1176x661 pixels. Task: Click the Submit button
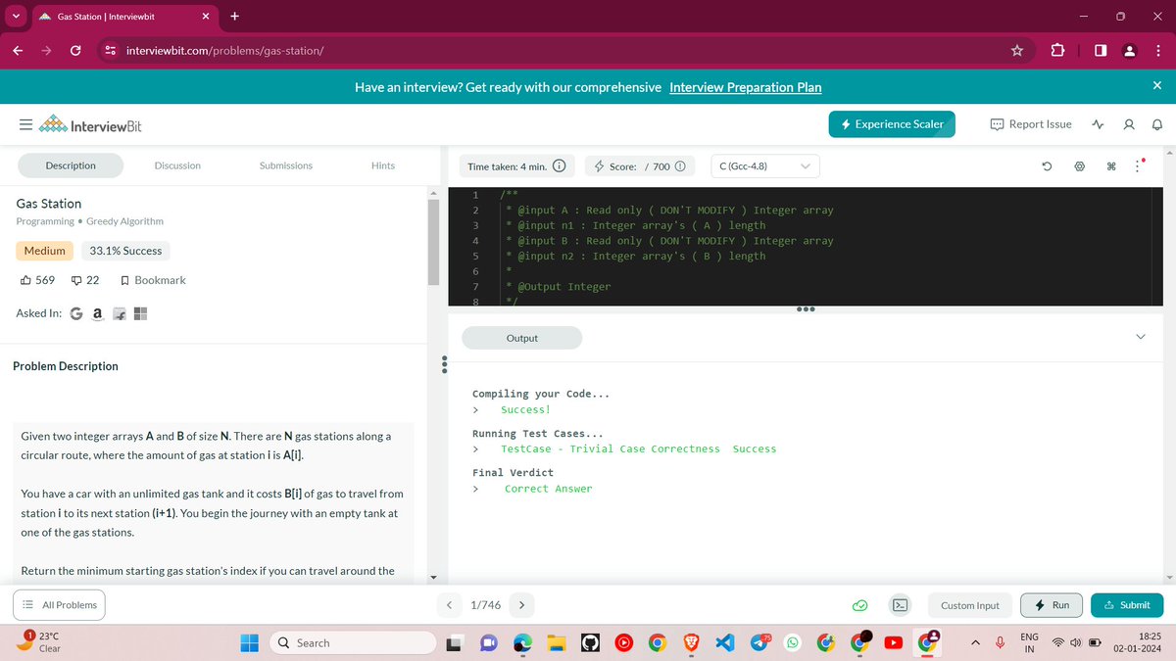[1126, 605]
